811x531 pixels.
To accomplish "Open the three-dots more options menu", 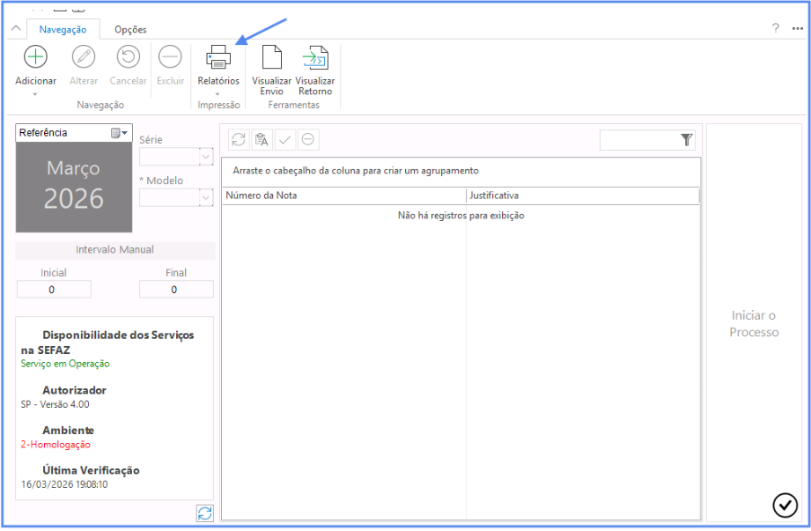I will 797,28.
